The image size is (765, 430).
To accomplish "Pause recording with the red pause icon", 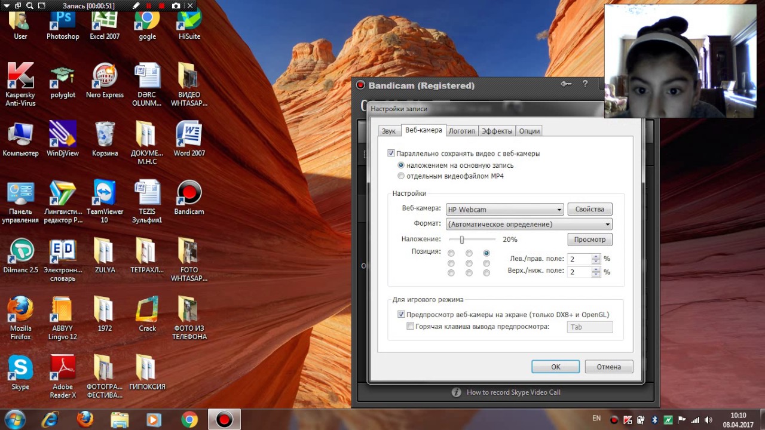I will (x=149, y=5).
